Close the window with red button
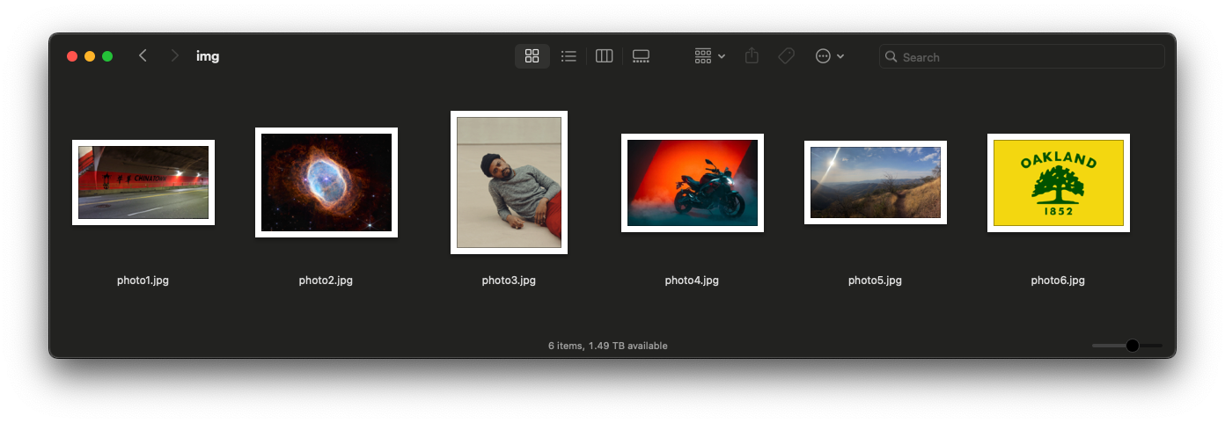This screenshot has height=423, width=1225. tap(72, 56)
